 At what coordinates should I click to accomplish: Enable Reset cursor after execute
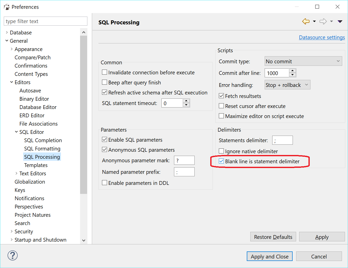pyautogui.click(x=221, y=106)
